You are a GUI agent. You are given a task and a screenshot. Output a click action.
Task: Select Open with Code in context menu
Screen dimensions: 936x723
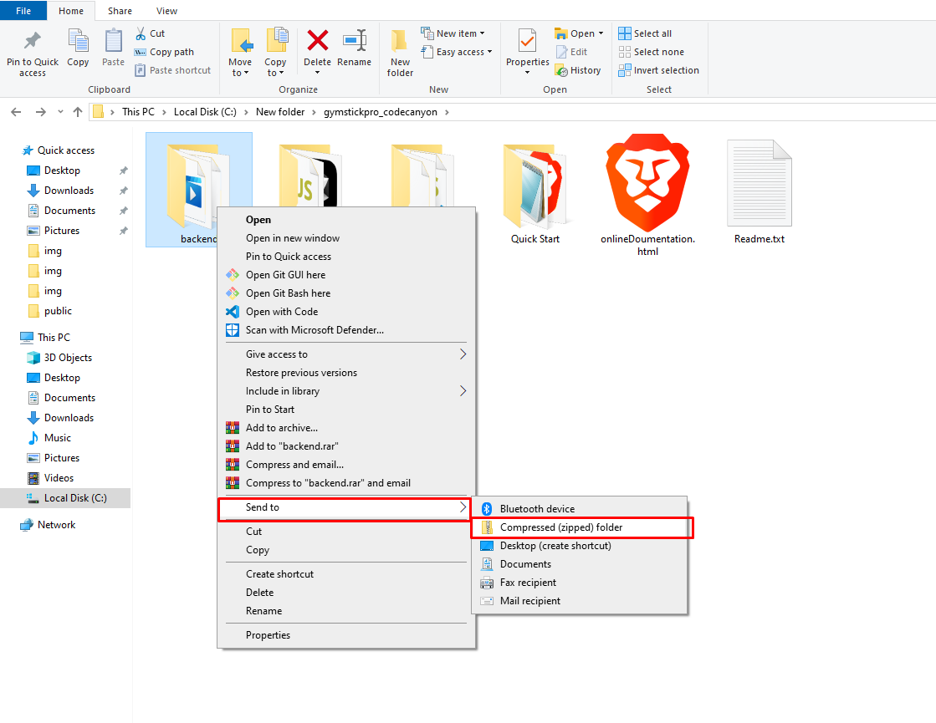(282, 312)
